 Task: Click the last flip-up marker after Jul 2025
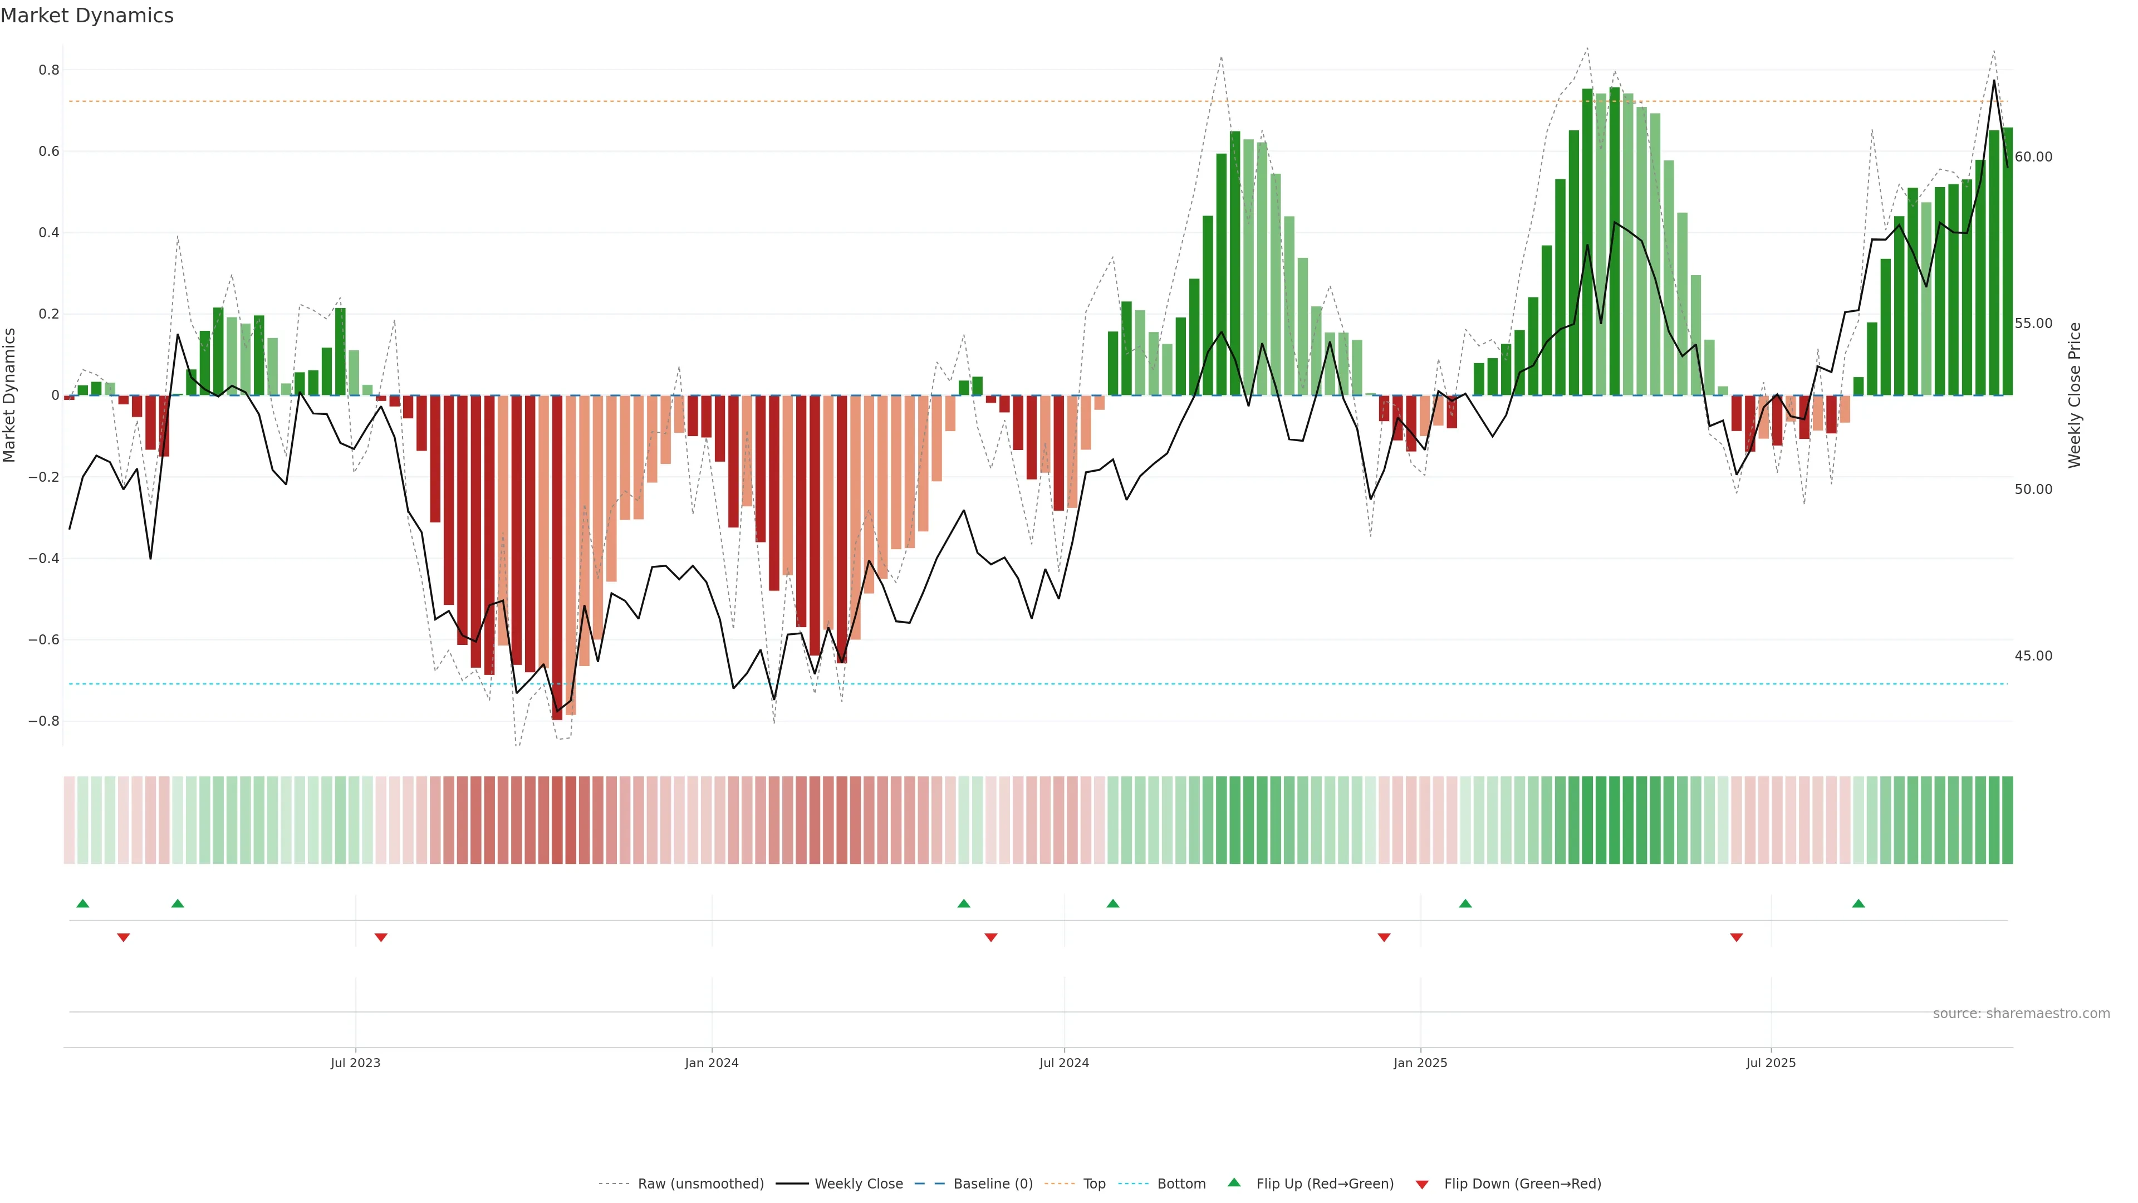pos(1859,903)
